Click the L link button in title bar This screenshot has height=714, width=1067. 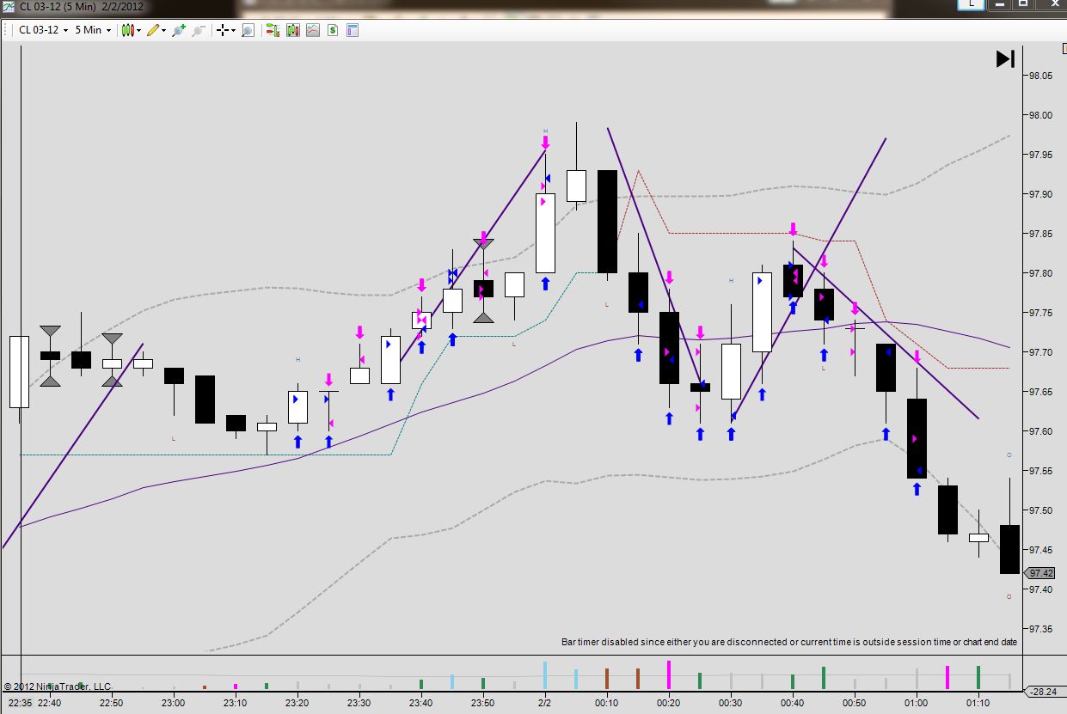(972, 4)
